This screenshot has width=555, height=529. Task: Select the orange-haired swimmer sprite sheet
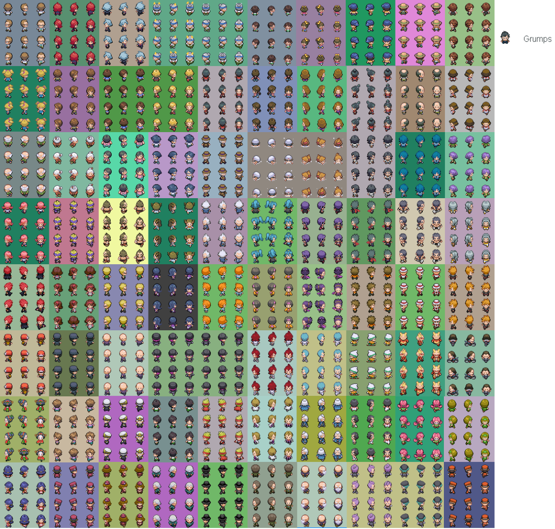(x=321, y=165)
